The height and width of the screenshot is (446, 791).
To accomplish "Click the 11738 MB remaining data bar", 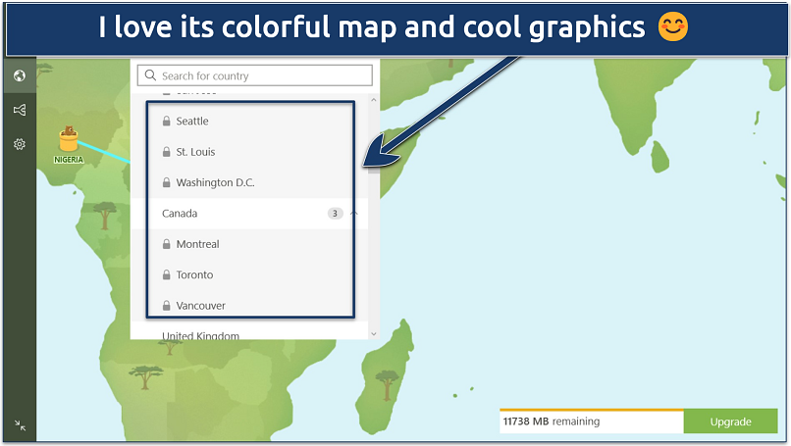I will click(591, 421).
